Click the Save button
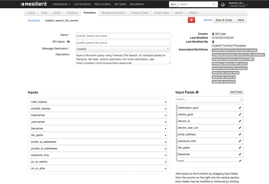 241,20
